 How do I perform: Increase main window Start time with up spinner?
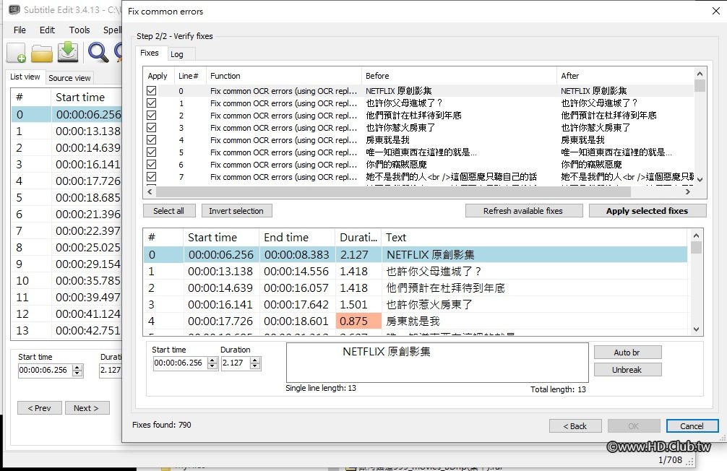click(x=77, y=367)
